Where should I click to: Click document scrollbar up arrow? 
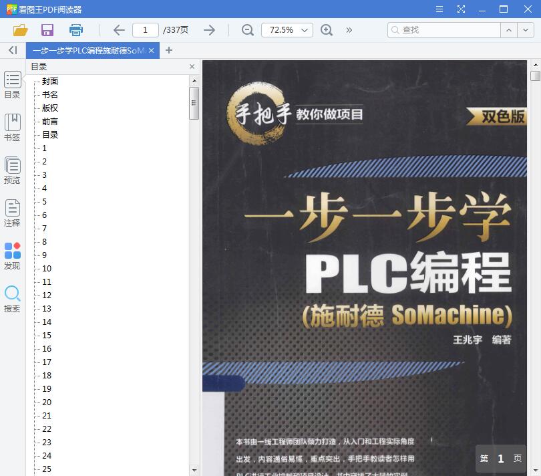[536, 65]
